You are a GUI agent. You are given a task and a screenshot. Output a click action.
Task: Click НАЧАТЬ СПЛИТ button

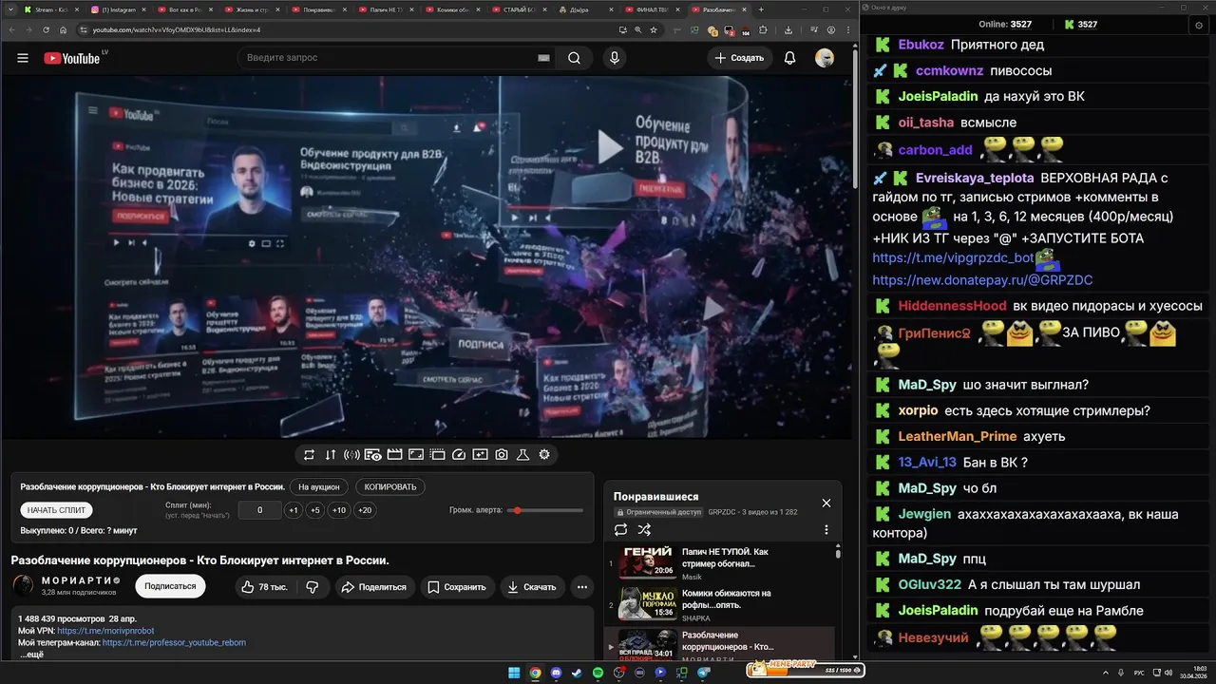57,510
